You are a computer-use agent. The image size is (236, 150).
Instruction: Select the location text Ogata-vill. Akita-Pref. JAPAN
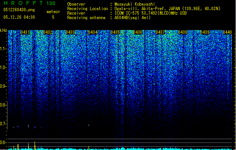coord(147,9)
